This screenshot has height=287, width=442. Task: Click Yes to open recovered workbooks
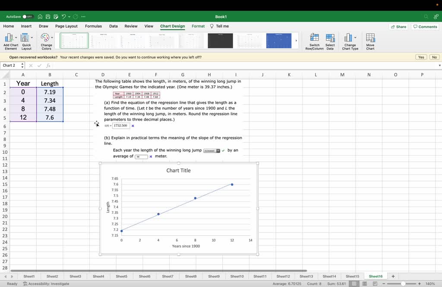pos(421,57)
